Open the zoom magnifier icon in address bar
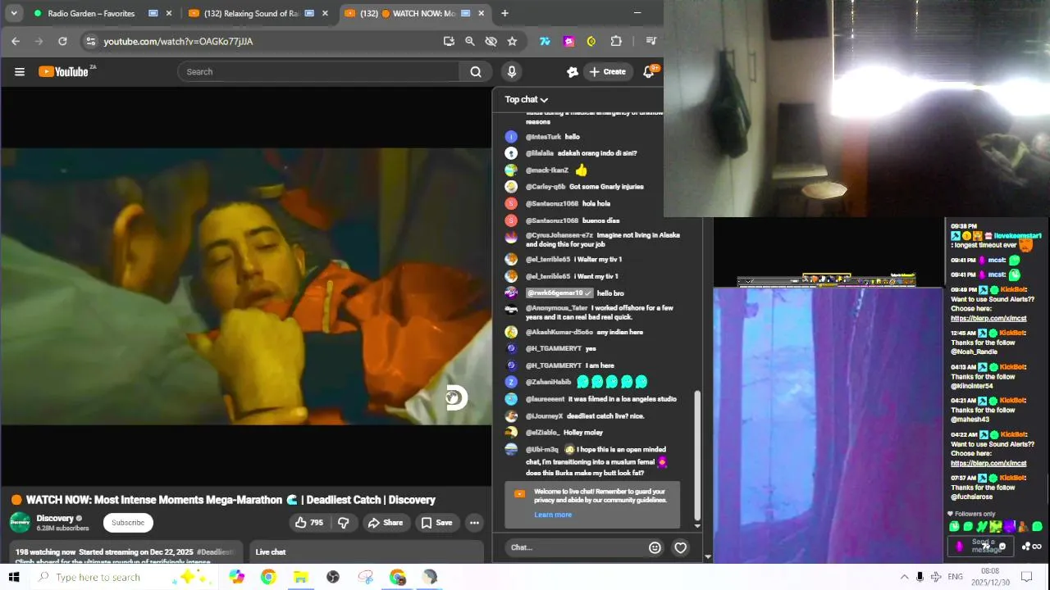The height and width of the screenshot is (590, 1050). (470, 41)
